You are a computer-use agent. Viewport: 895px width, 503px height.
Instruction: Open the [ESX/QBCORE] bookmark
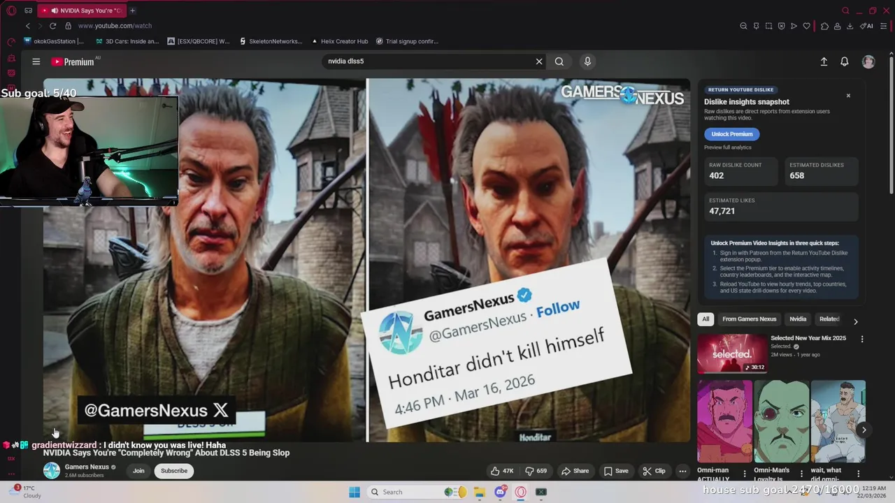[x=199, y=41]
